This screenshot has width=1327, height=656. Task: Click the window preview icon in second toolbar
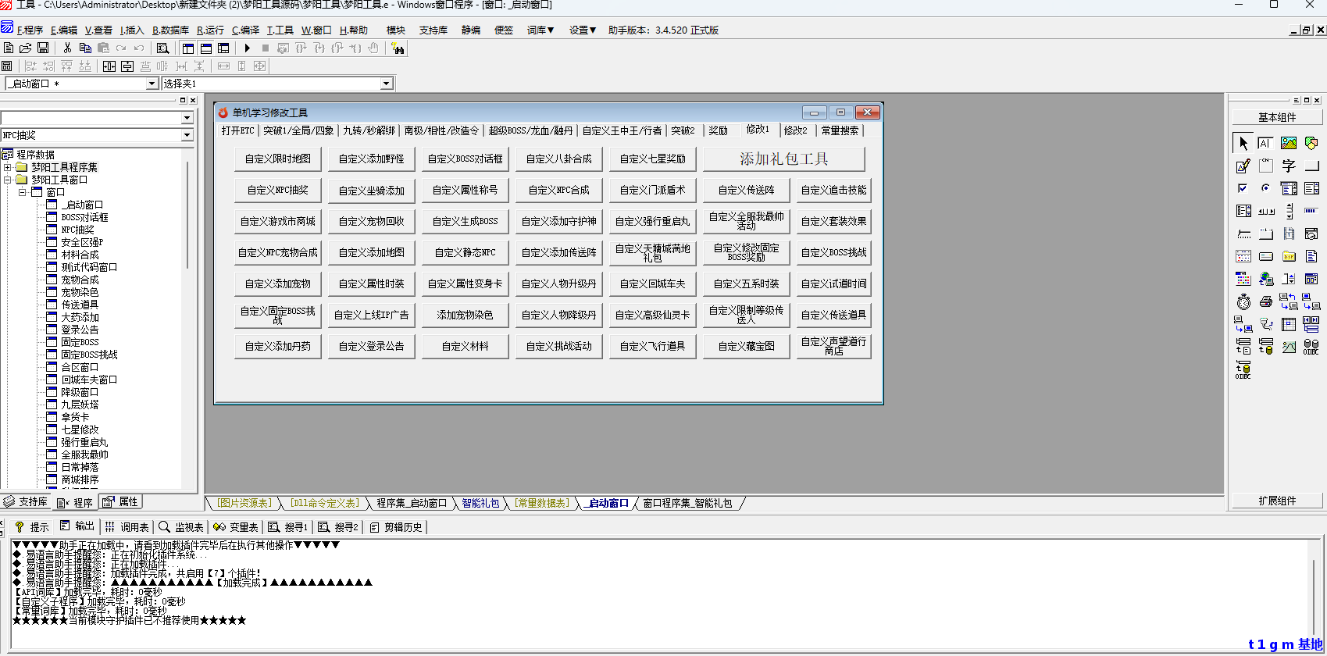click(6, 66)
